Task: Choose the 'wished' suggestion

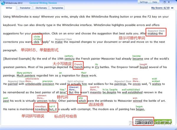Action: tap(156, 81)
